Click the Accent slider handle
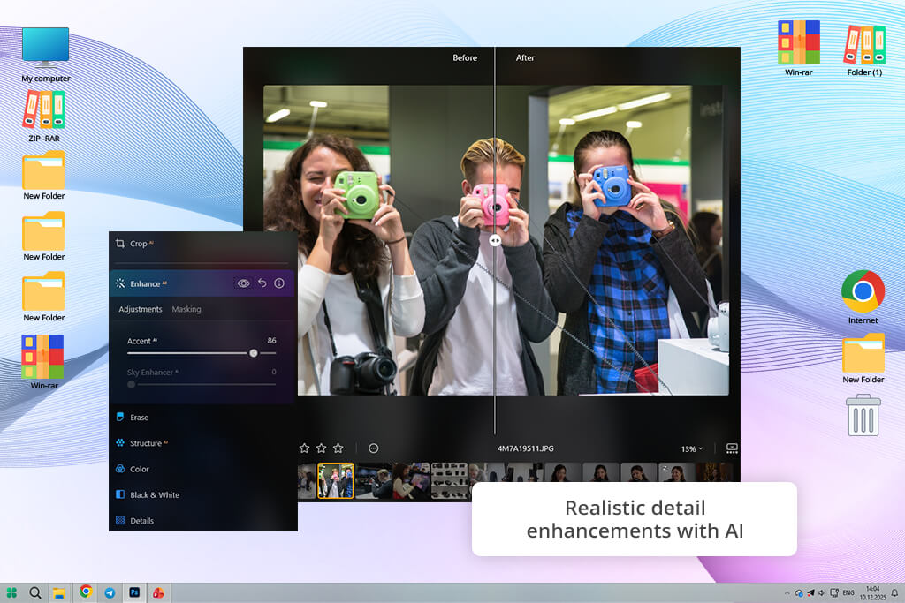Image resolution: width=905 pixels, height=603 pixels. (x=254, y=353)
